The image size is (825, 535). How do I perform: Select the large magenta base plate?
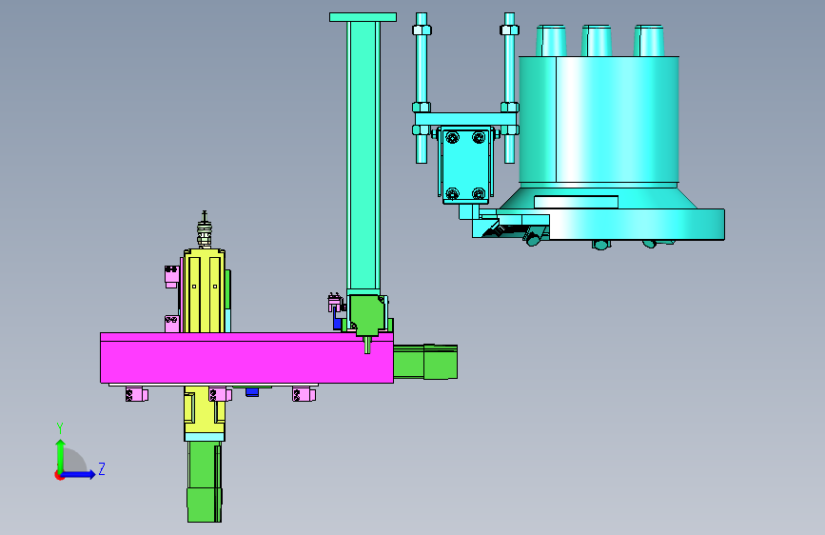click(246, 358)
